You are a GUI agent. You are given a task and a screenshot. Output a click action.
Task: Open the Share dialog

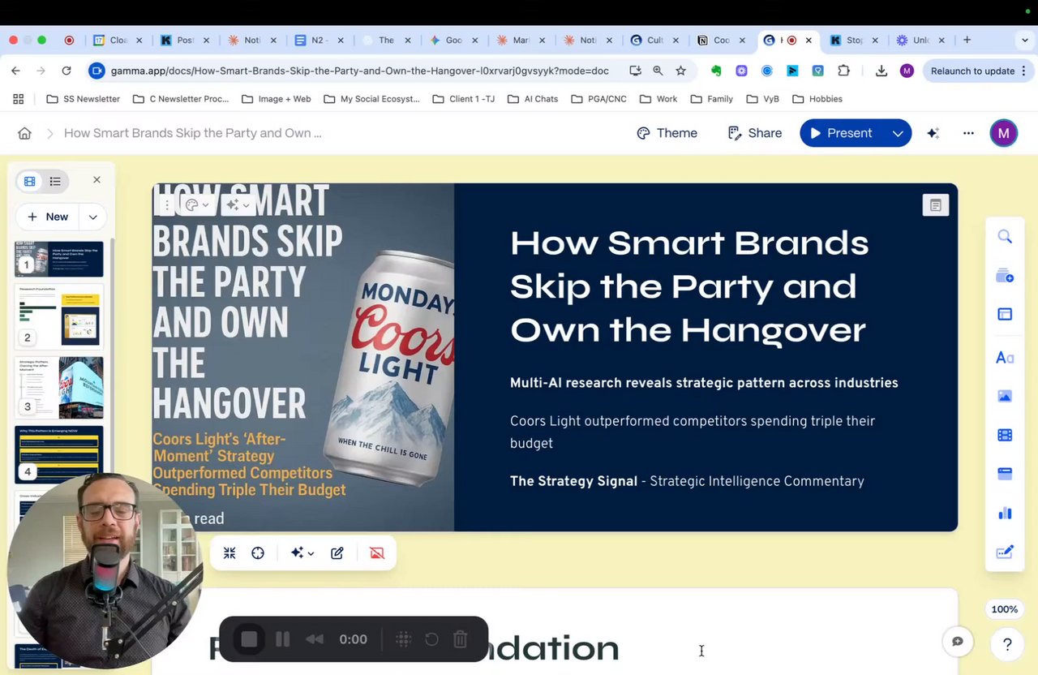coord(754,133)
